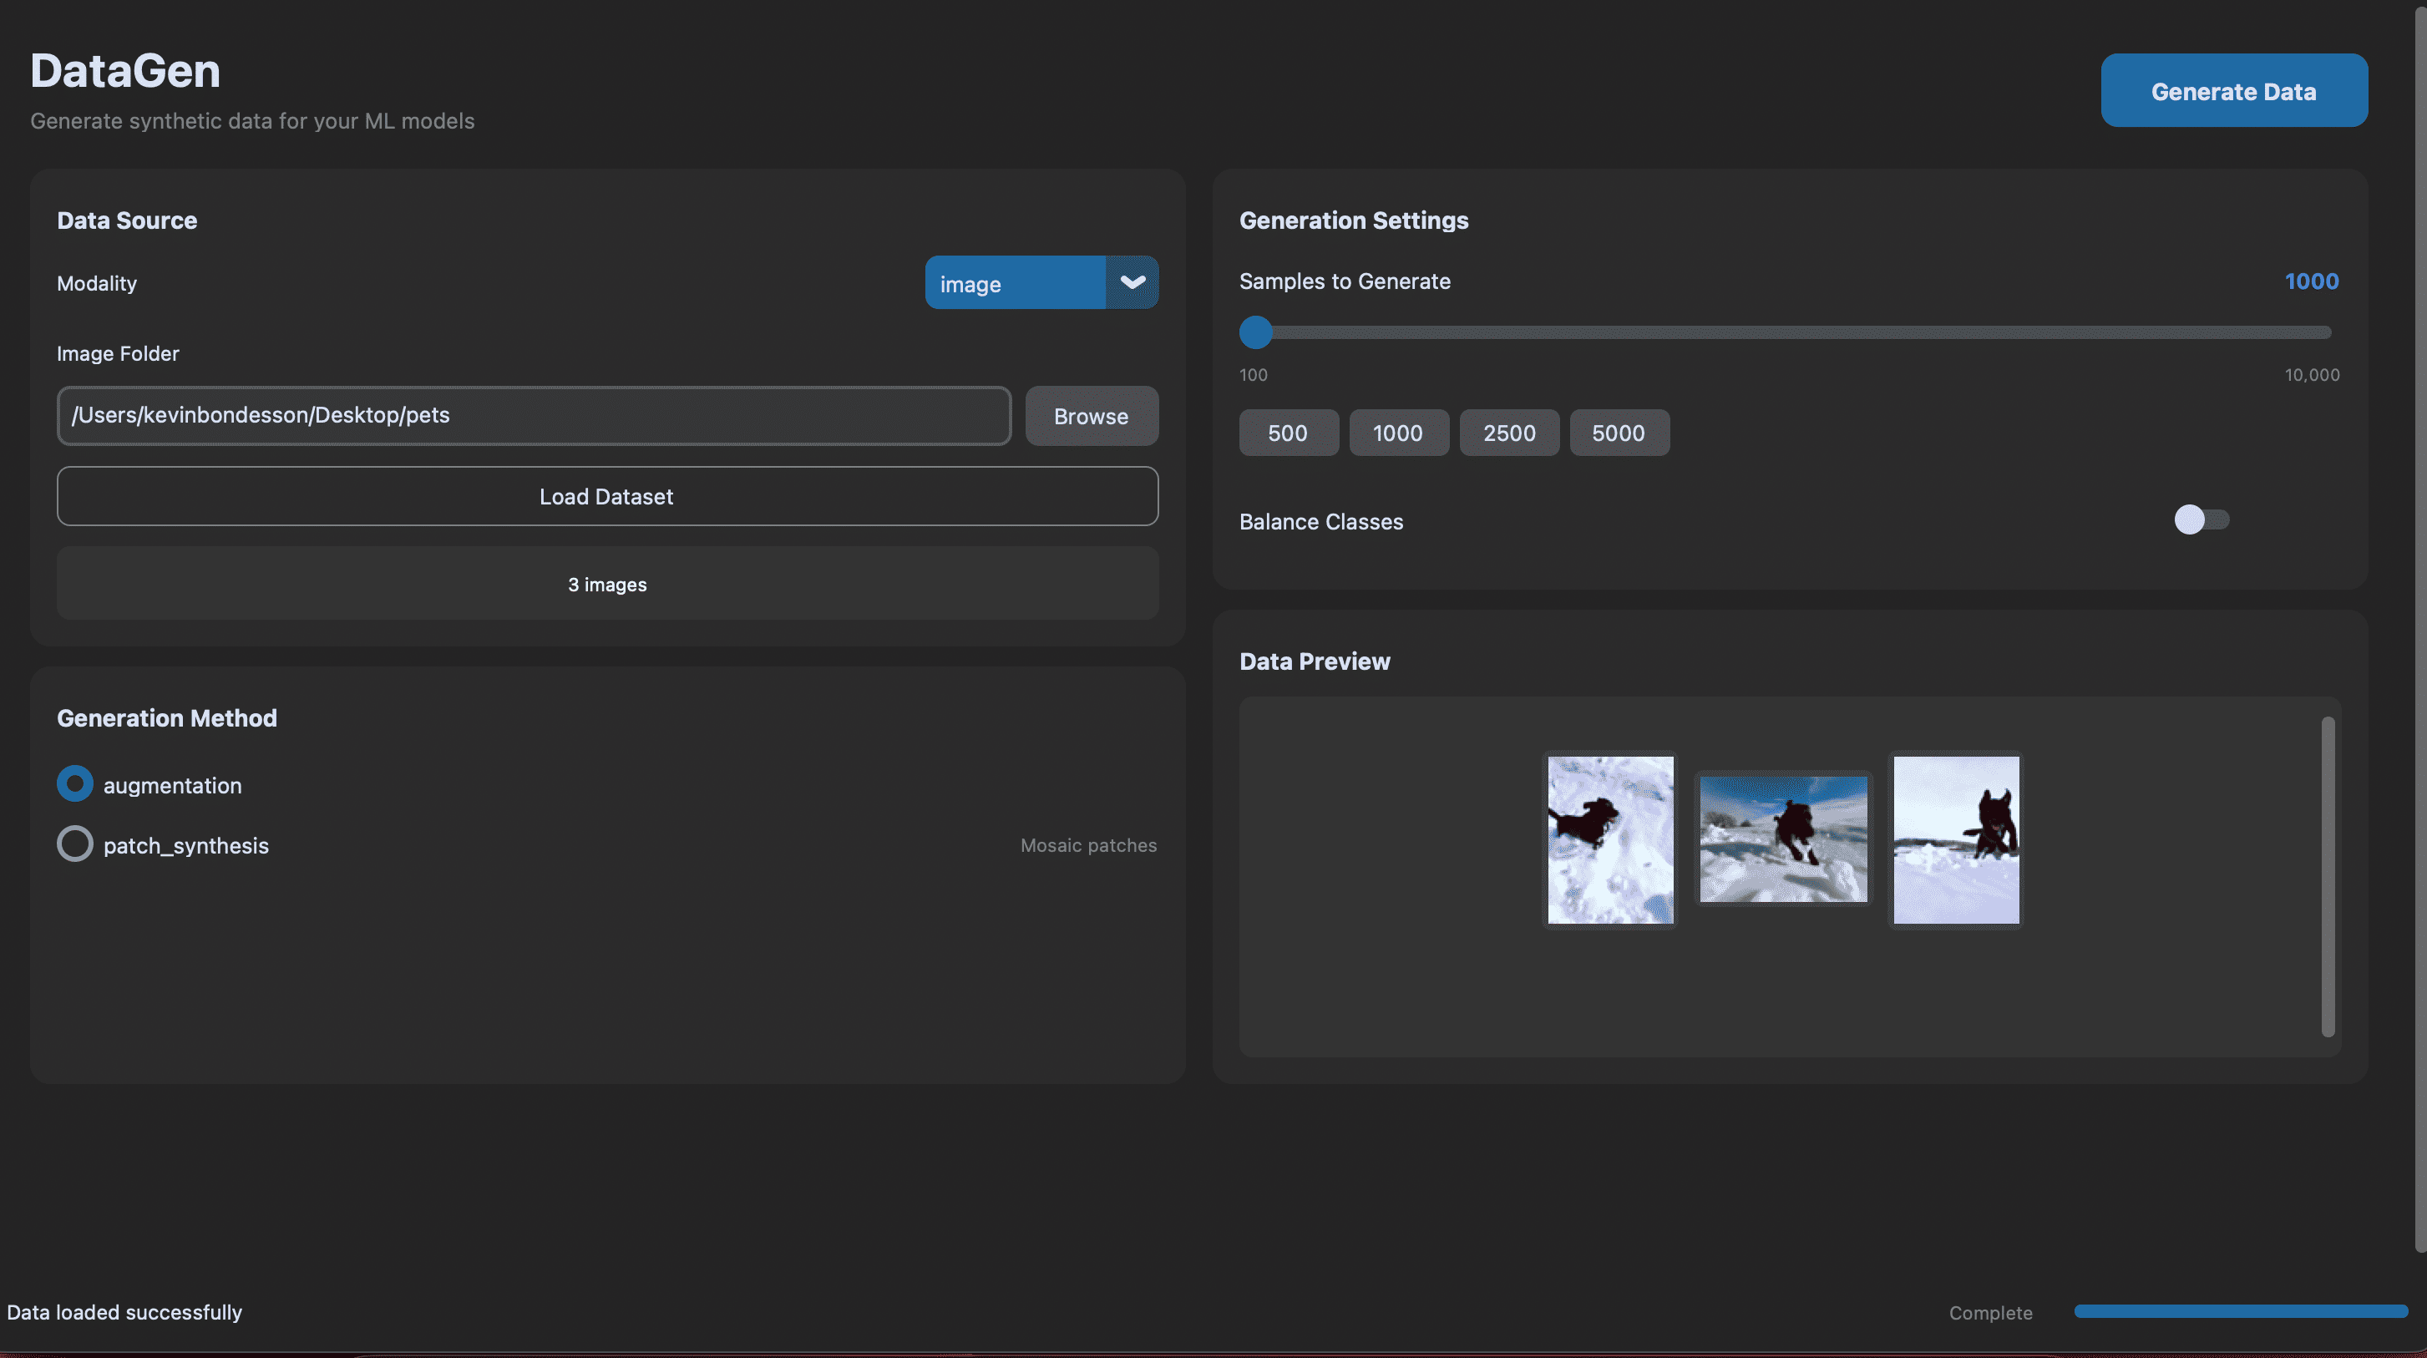Screen dimensions: 2427x1358
Task: Open the middle landscape dog thumbnail
Action: [x=1782, y=839]
